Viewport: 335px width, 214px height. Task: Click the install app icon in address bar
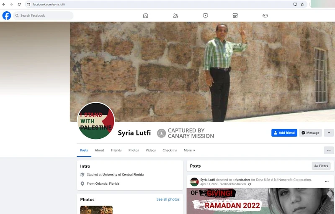[295, 4]
